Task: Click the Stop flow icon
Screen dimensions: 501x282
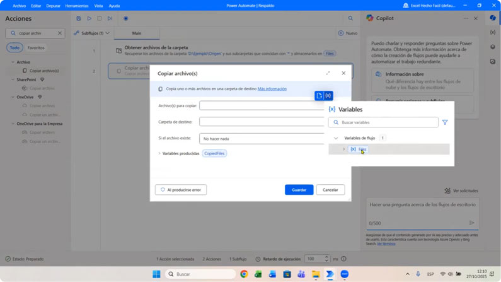Action: point(100,18)
